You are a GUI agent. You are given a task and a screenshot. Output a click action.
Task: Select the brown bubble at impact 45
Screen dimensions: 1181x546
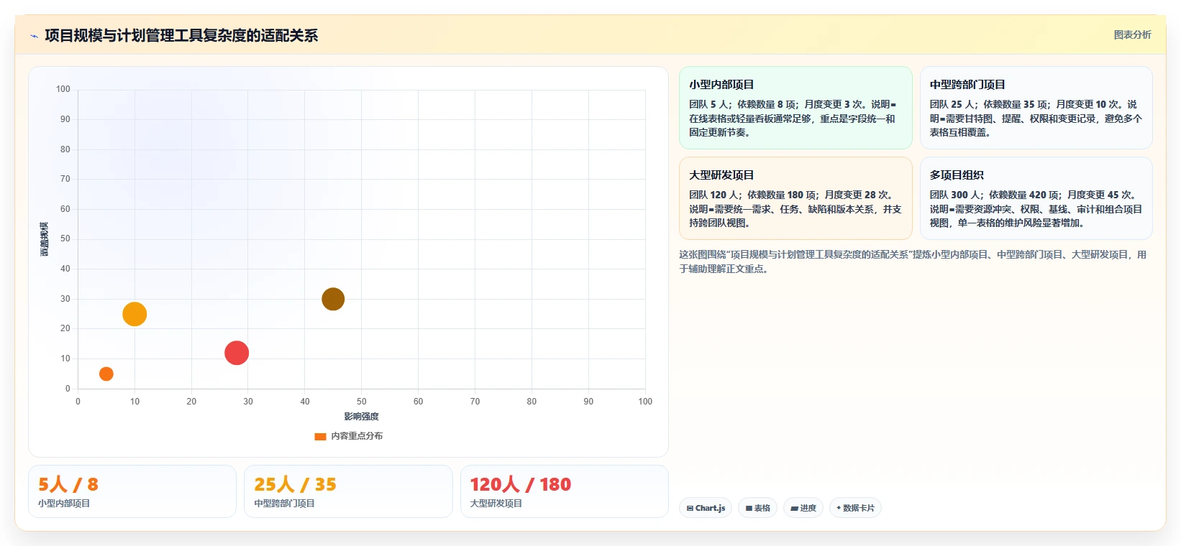coord(333,299)
